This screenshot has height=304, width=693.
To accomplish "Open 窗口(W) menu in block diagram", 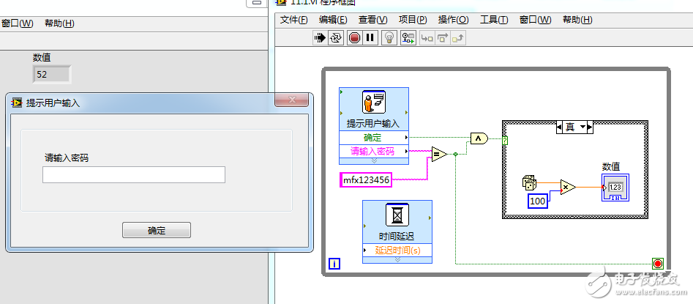I will tap(535, 20).
